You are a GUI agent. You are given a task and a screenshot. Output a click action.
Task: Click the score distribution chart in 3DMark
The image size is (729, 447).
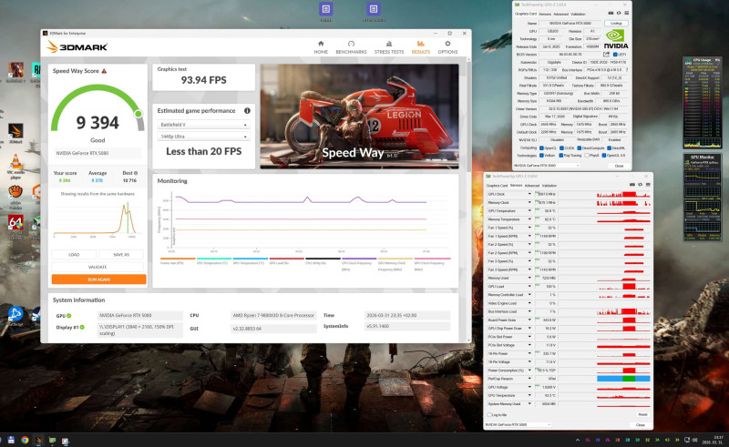click(x=96, y=218)
